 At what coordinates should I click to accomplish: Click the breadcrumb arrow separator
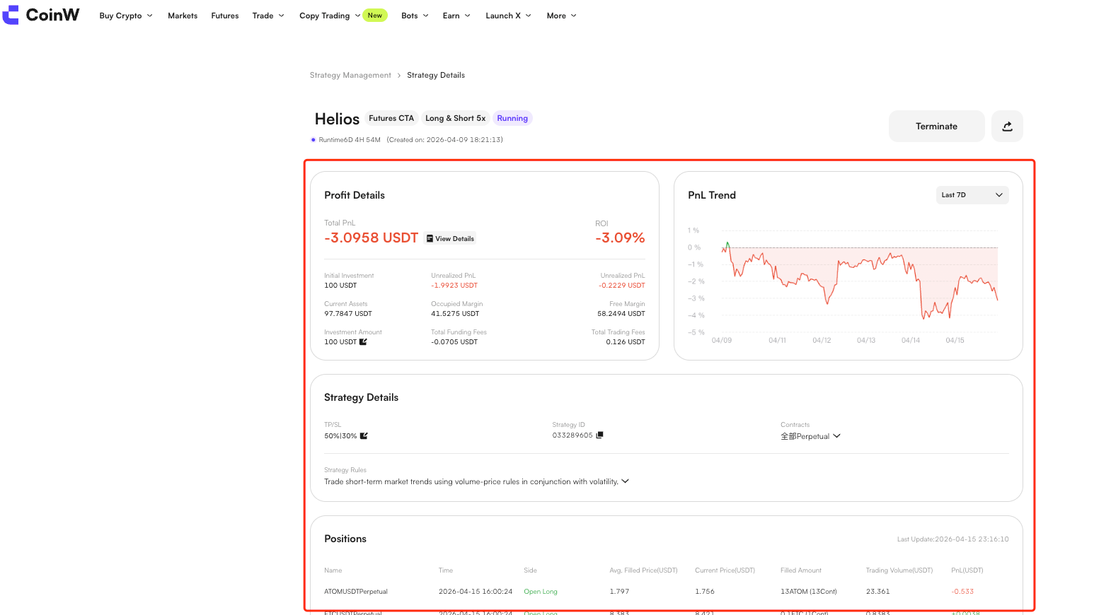coord(399,76)
